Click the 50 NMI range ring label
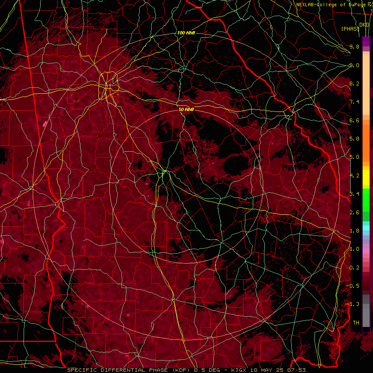 [x=186, y=109]
